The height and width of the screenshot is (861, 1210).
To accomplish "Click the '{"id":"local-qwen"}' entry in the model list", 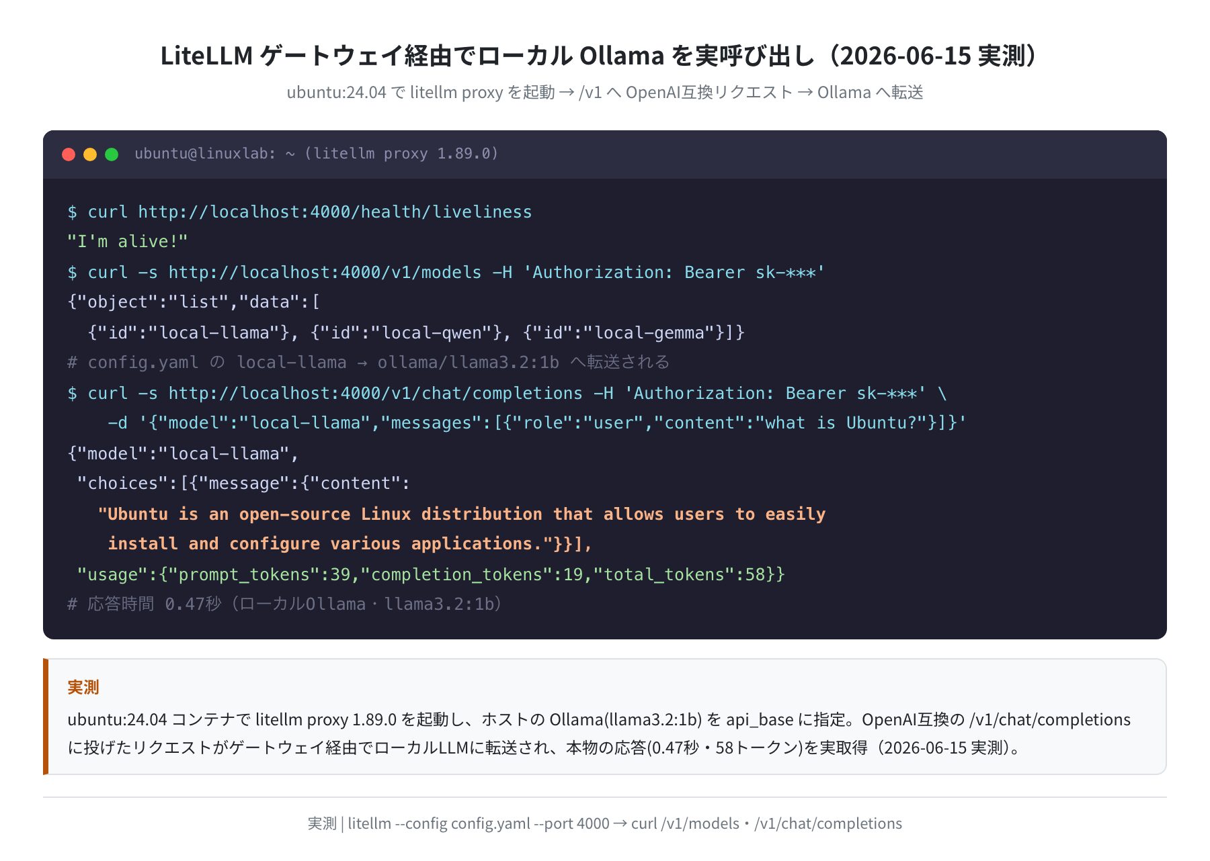I will point(407,333).
